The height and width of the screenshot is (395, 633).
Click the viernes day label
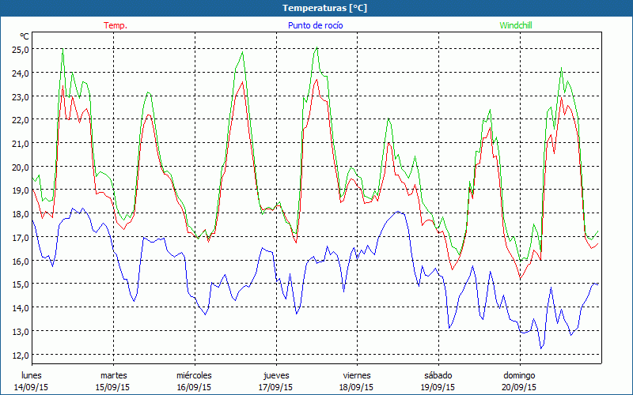(357, 375)
